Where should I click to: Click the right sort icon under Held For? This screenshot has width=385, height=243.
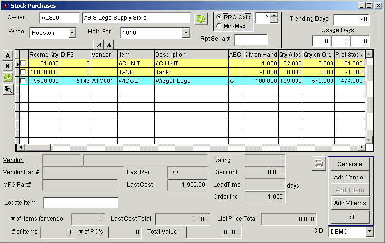109,45
